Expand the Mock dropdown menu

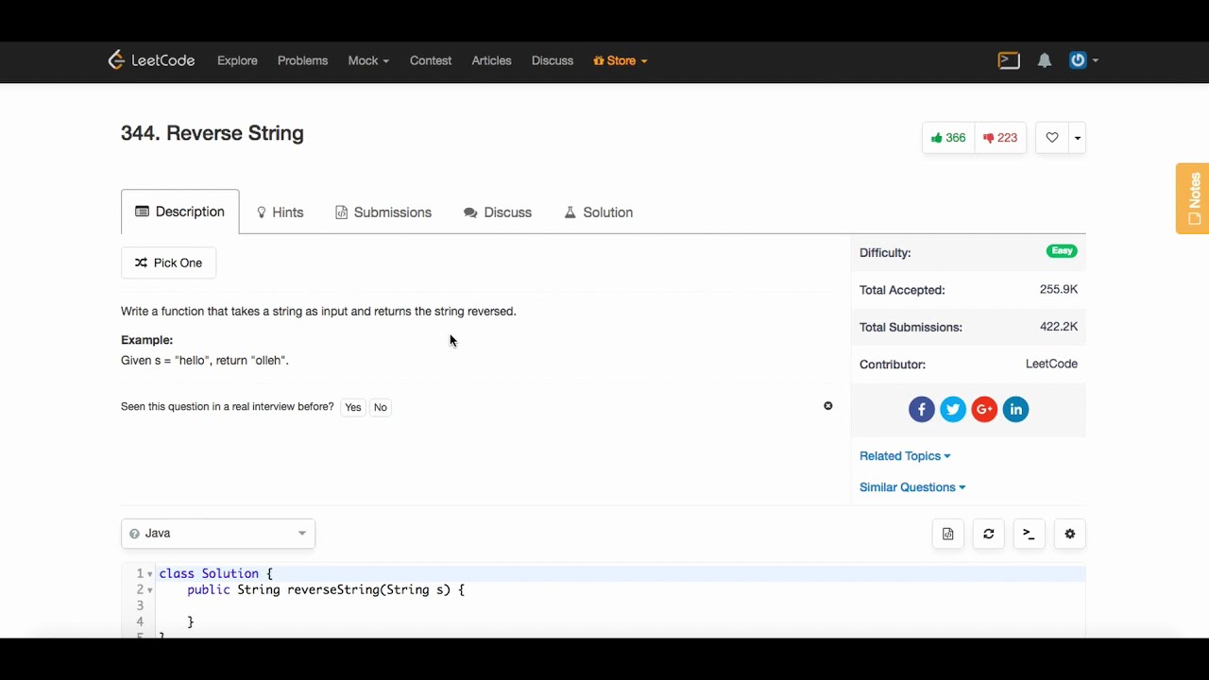(x=368, y=60)
